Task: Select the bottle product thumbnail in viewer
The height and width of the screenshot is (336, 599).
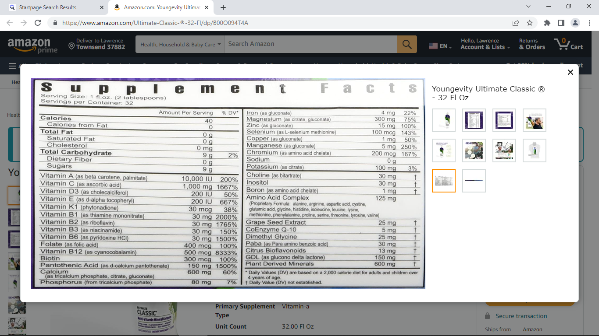Action: (443, 120)
